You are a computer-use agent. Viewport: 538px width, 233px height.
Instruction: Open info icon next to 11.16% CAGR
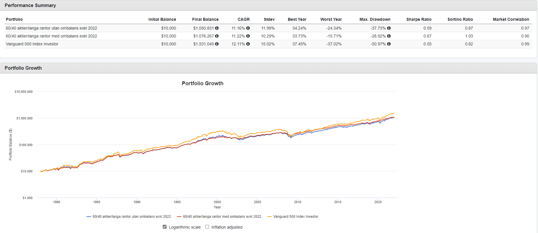pyautogui.click(x=248, y=28)
